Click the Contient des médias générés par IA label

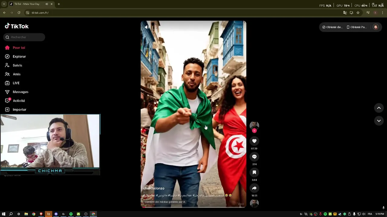165,202
